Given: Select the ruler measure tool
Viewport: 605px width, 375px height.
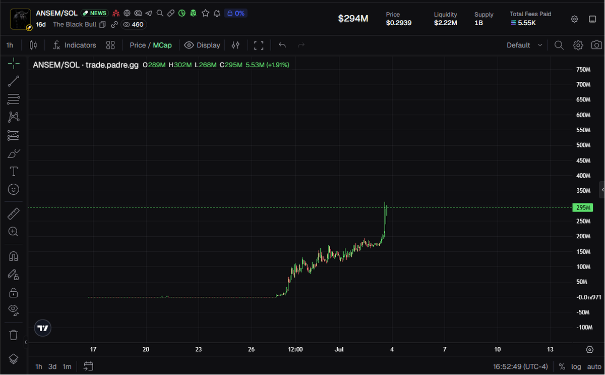Looking at the screenshot, I should coord(14,213).
